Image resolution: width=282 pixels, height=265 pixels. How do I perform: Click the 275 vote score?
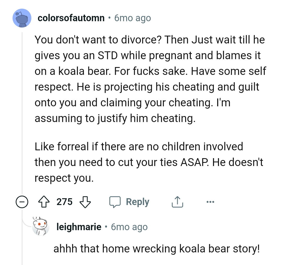pos(65,202)
